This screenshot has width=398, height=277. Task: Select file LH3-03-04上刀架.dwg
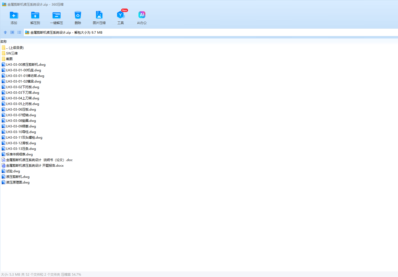click(23, 98)
